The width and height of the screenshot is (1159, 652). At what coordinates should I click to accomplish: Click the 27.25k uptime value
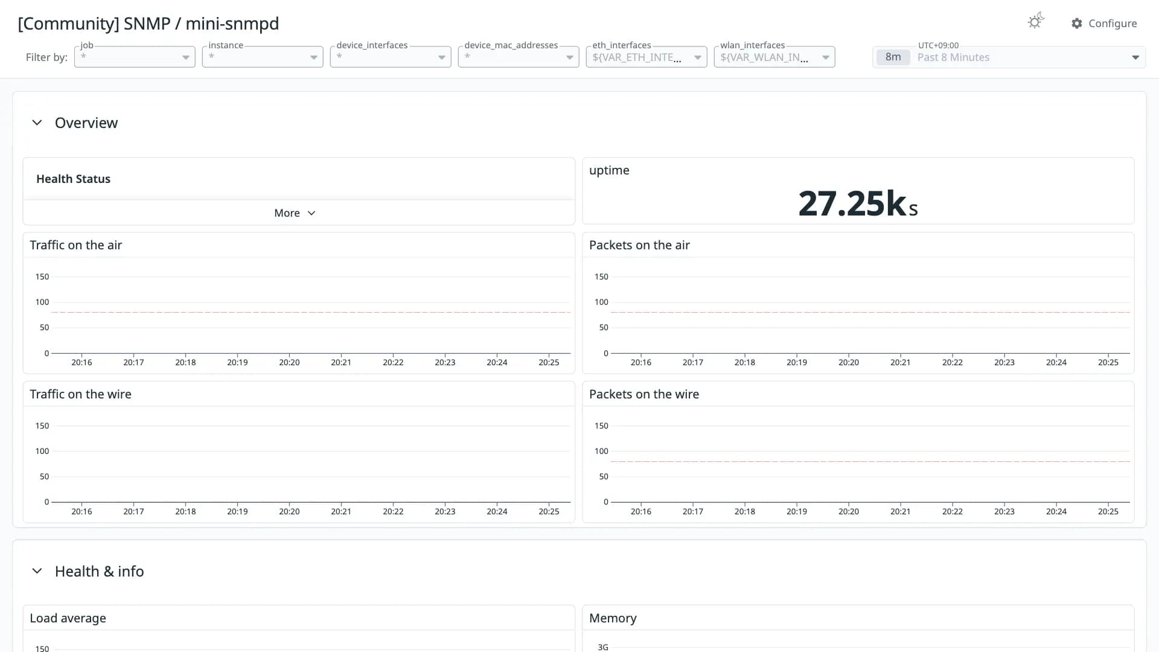[x=858, y=203]
